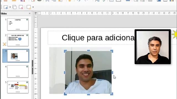
Task: Click the top-center handle of the selected image
Action: [88, 51]
